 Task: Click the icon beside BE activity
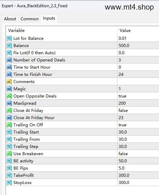click(9, 161)
